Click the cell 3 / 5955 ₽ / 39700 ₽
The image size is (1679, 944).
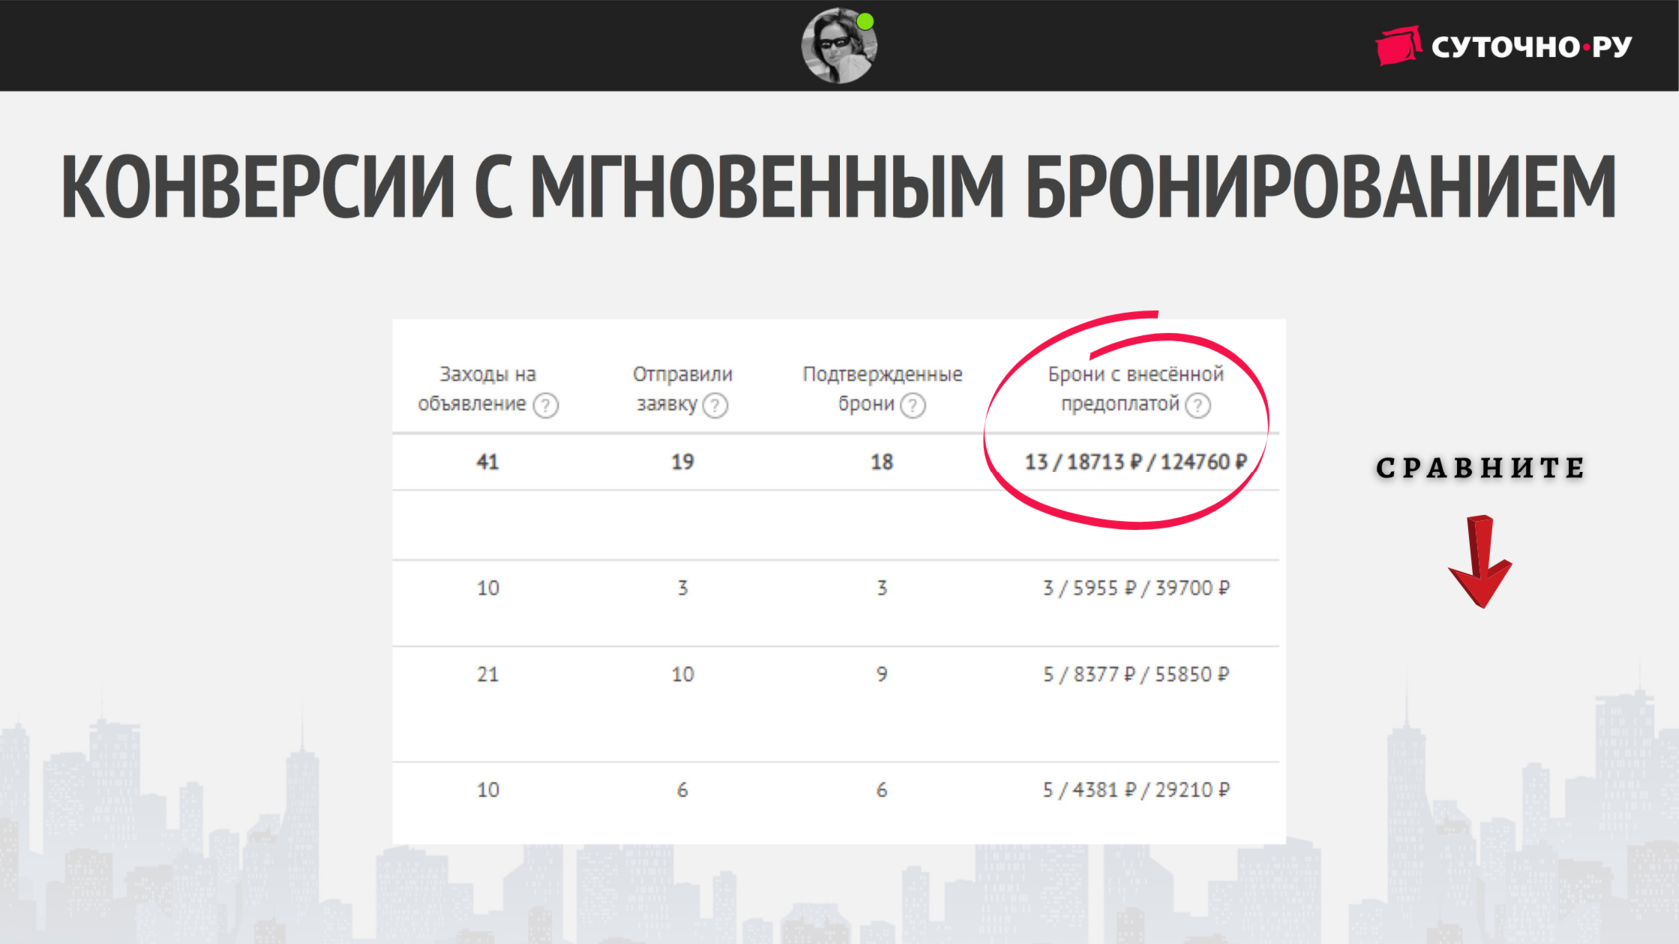[x=1136, y=588]
